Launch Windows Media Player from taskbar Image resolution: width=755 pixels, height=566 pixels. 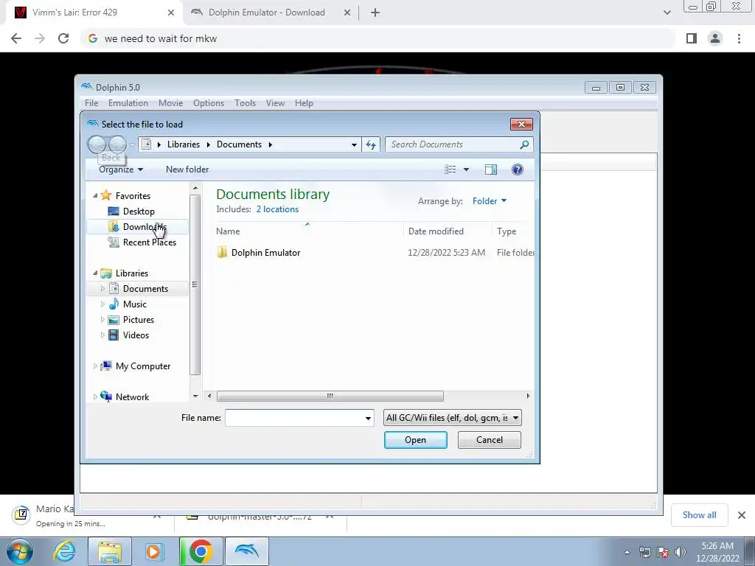tap(153, 551)
